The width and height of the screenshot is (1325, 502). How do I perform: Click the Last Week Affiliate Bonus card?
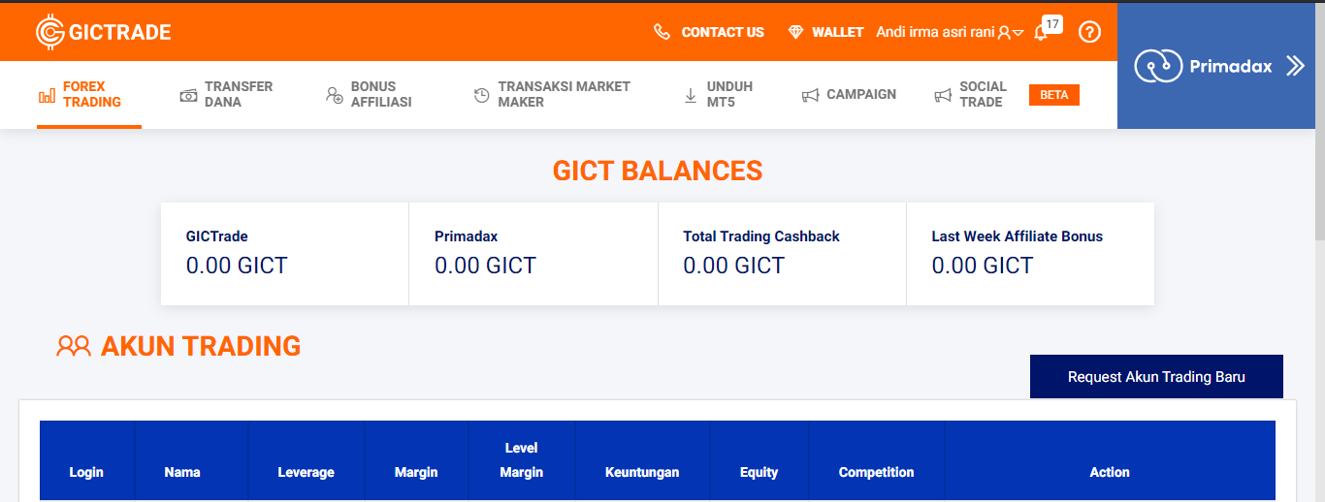[1030, 254]
